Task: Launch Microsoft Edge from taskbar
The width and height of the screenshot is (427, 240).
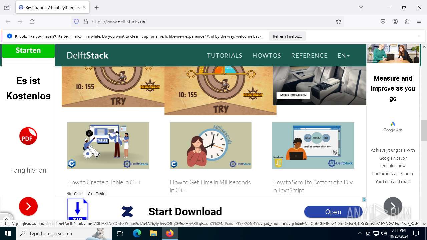Action: pyautogui.click(x=137, y=233)
